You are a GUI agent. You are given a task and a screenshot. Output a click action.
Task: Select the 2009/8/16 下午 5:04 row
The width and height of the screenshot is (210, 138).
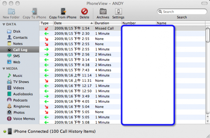coord(122,107)
